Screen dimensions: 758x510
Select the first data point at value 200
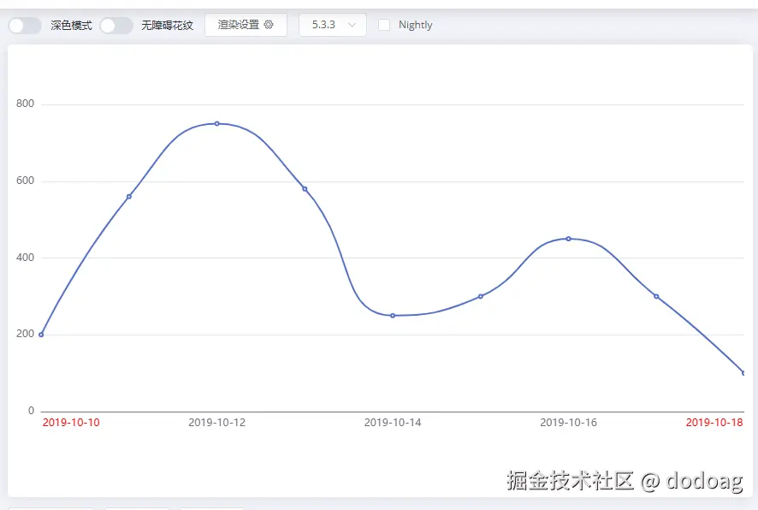(40, 334)
